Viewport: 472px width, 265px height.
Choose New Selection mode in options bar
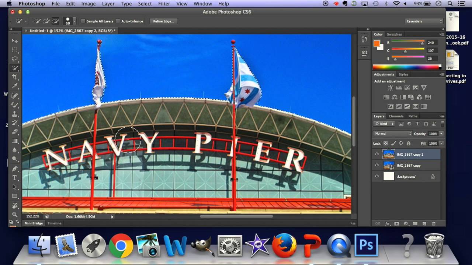38,21
